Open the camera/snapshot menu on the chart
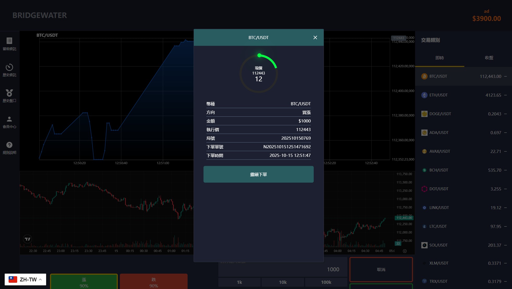Screen dimensions: 512x289 [405, 251]
